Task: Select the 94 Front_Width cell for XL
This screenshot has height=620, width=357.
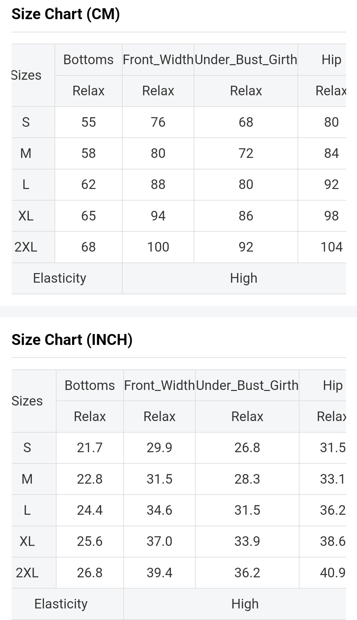Action: tap(158, 216)
